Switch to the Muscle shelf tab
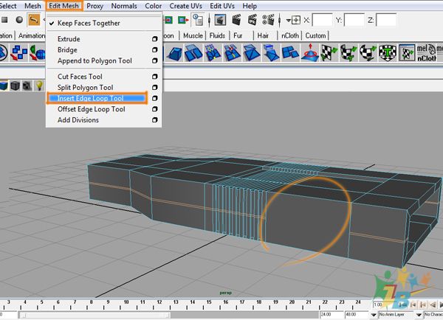The width and height of the screenshot is (443, 320). (193, 36)
